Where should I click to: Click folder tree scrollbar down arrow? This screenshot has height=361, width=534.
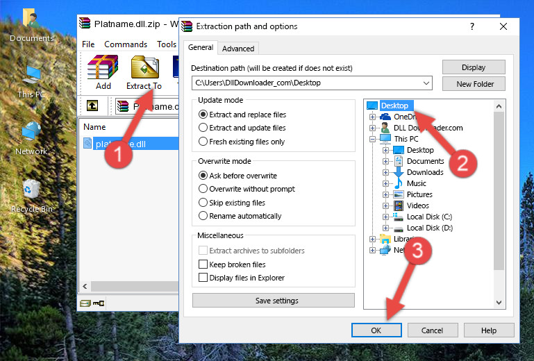pos(499,303)
